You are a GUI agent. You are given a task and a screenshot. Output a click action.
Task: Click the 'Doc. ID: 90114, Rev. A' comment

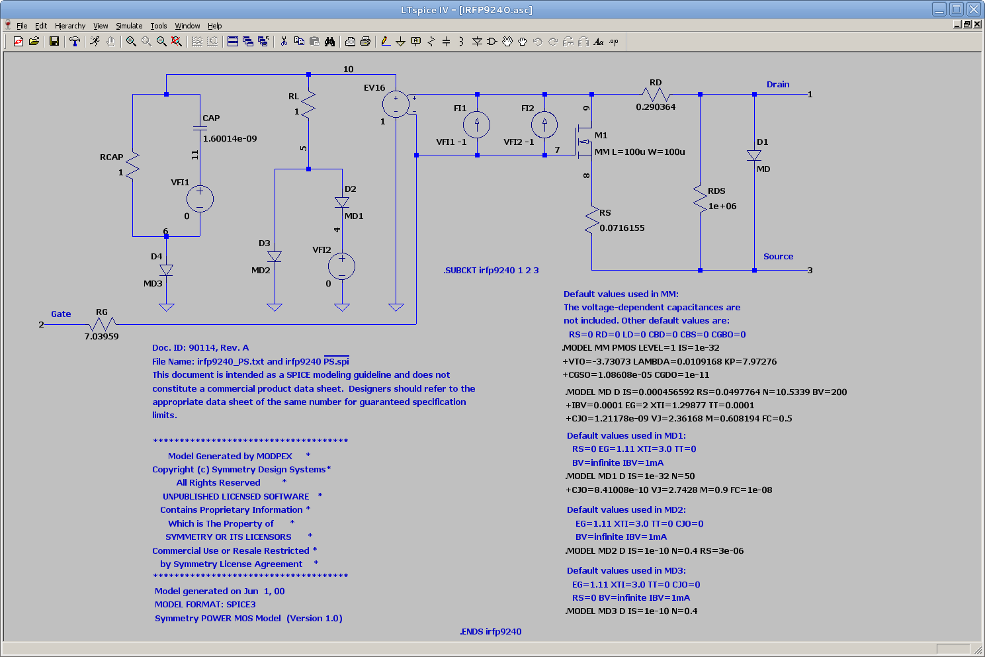[x=200, y=347]
